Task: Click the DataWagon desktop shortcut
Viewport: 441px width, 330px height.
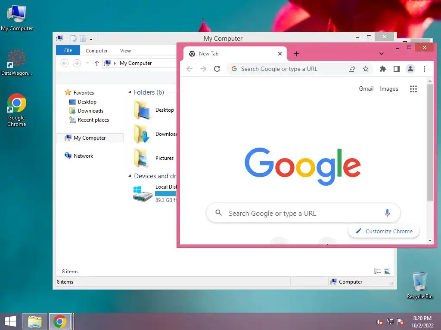Action: coord(17,62)
